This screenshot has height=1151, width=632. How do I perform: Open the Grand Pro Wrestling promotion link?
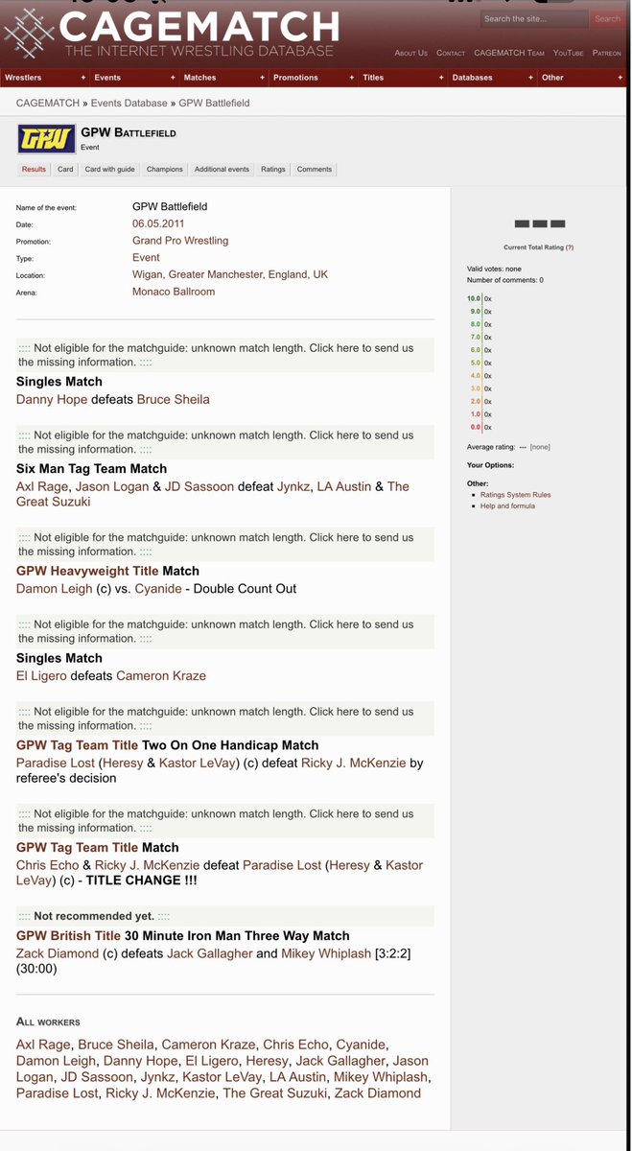[180, 241]
